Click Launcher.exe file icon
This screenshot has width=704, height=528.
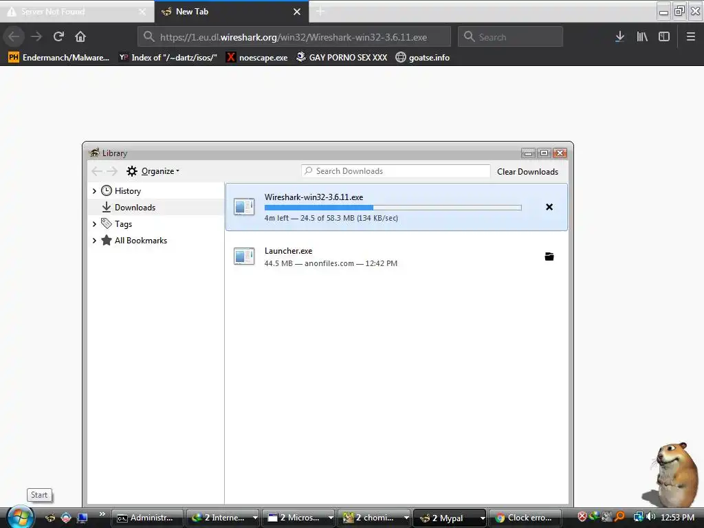coord(244,256)
